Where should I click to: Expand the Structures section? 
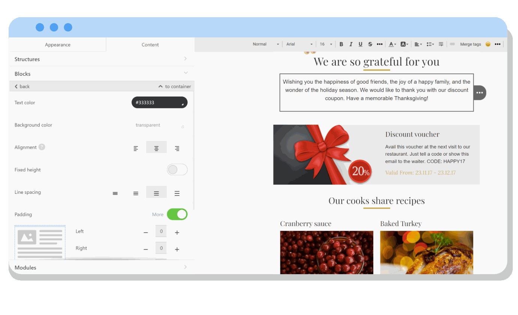pyautogui.click(x=102, y=59)
